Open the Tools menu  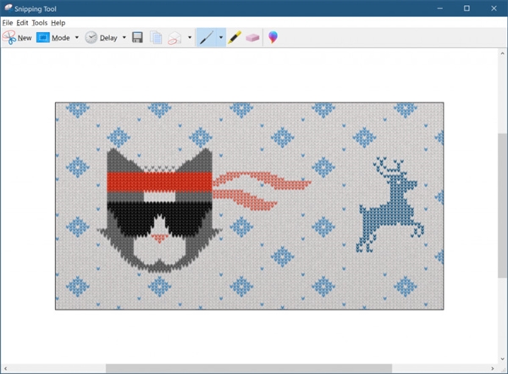coord(40,23)
